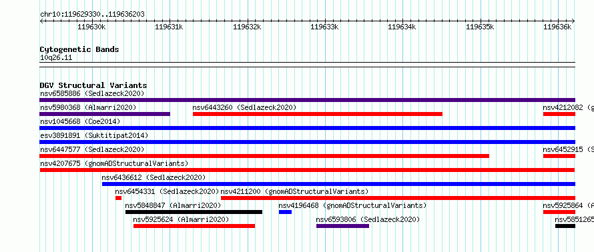Click the Cytogenetic Bands track title

pos(79,49)
